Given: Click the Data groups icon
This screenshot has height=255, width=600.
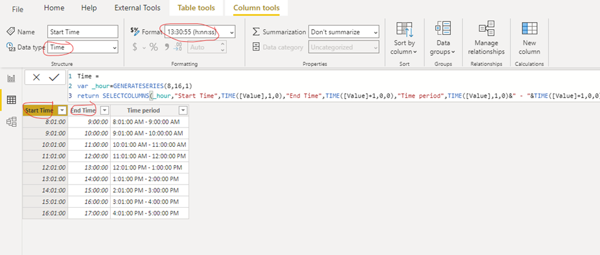Looking at the screenshot, I should pyautogui.click(x=443, y=28).
